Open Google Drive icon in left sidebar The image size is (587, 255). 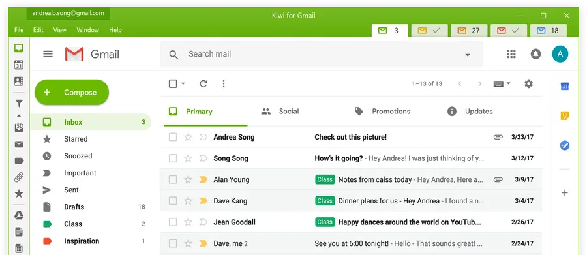[x=19, y=215]
